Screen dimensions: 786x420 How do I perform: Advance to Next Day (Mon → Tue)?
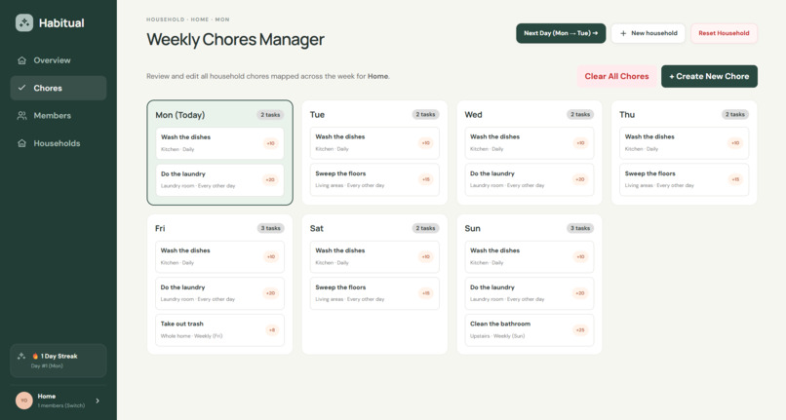click(561, 33)
